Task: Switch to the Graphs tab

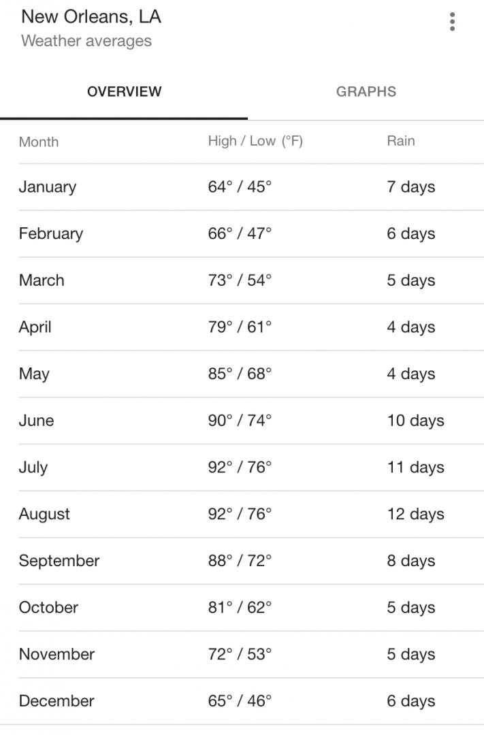Action: [366, 92]
